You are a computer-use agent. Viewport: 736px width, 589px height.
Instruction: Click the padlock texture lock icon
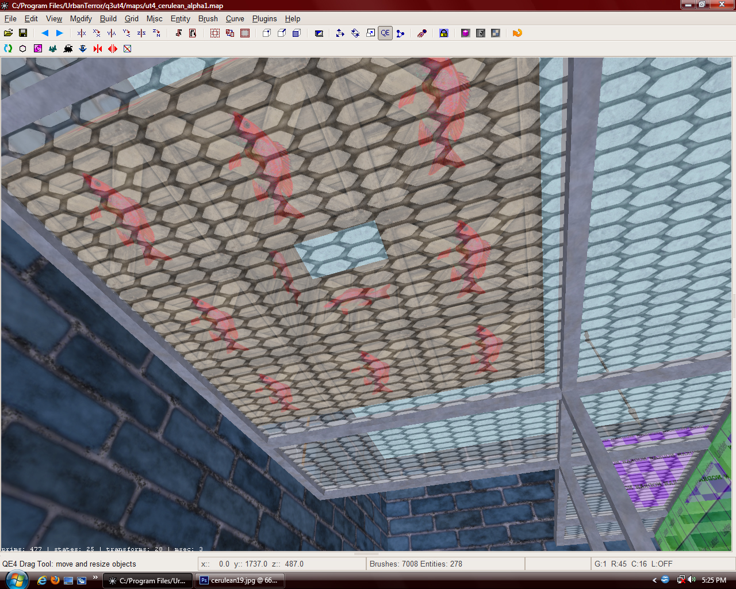444,33
